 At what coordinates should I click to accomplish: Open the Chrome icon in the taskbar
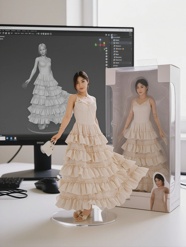15,138
